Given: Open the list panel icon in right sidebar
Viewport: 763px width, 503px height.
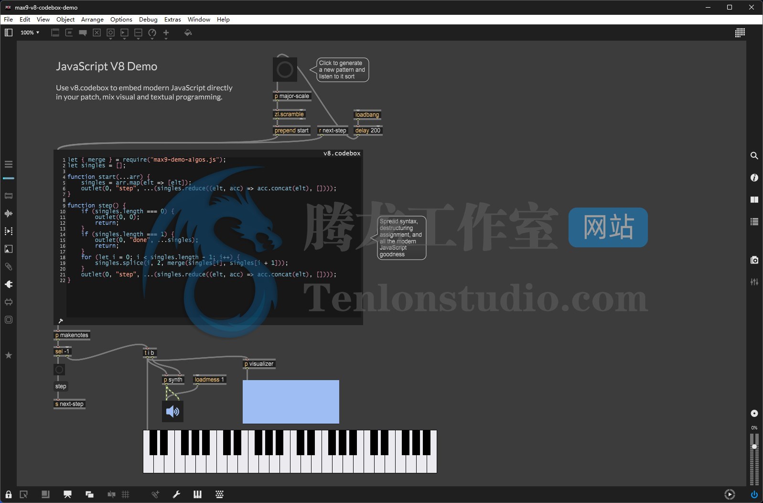Looking at the screenshot, I should pyautogui.click(x=754, y=222).
